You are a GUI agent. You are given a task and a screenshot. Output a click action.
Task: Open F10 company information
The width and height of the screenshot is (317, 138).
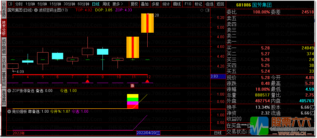click(188, 4)
